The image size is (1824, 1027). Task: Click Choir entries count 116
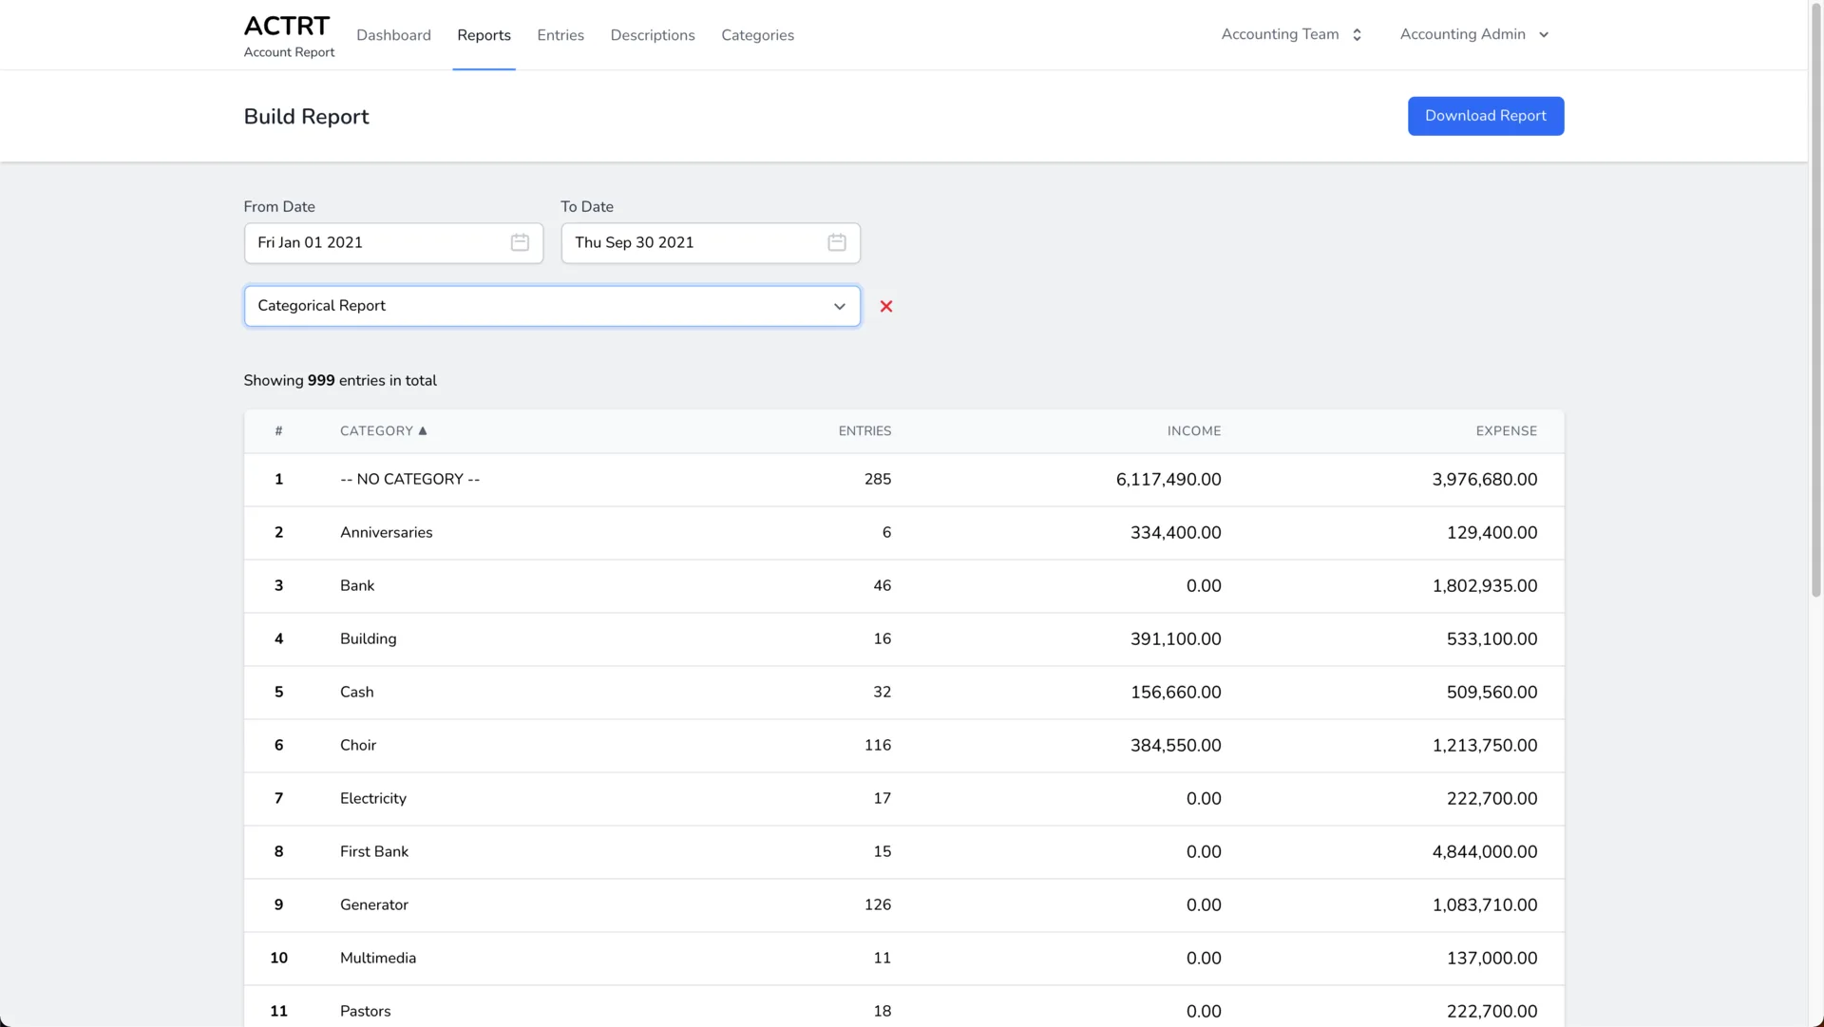878,746
